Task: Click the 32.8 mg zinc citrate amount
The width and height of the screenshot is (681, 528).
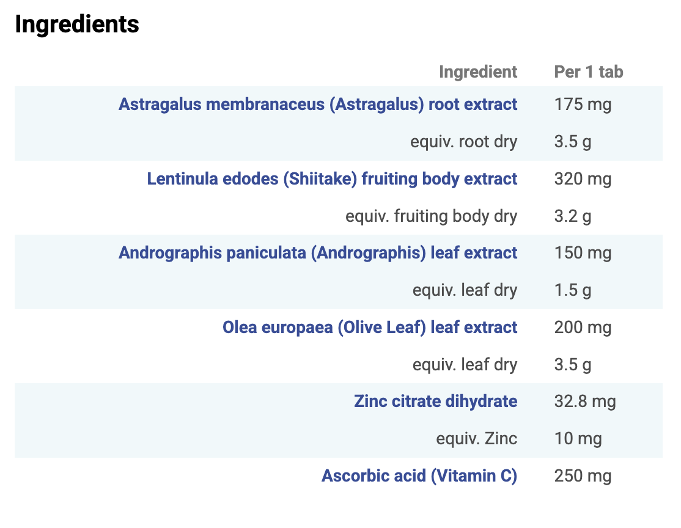Action: (x=585, y=402)
